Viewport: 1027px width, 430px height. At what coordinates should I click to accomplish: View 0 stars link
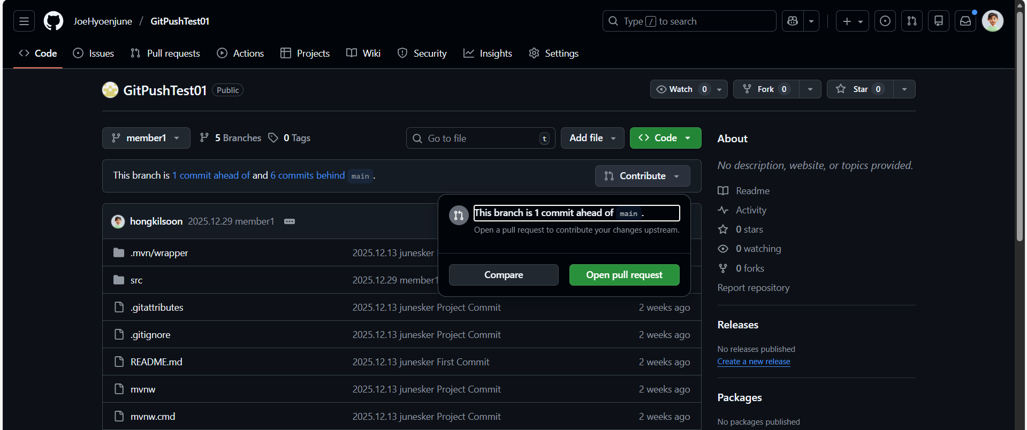pyautogui.click(x=740, y=229)
